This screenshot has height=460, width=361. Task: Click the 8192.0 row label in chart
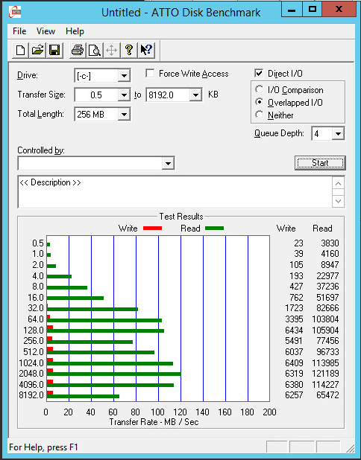click(31, 395)
